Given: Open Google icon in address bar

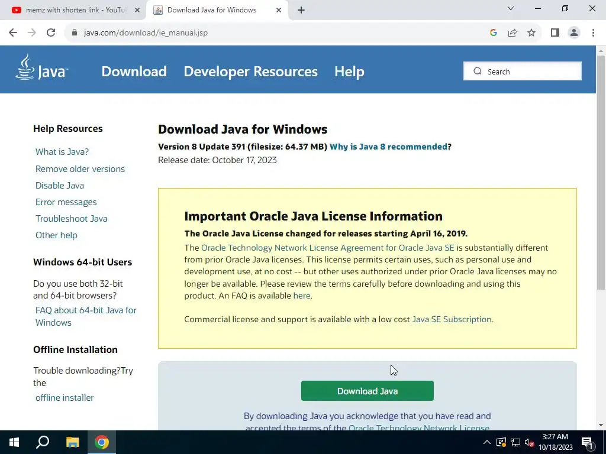Looking at the screenshot, I should pos(493,33).
